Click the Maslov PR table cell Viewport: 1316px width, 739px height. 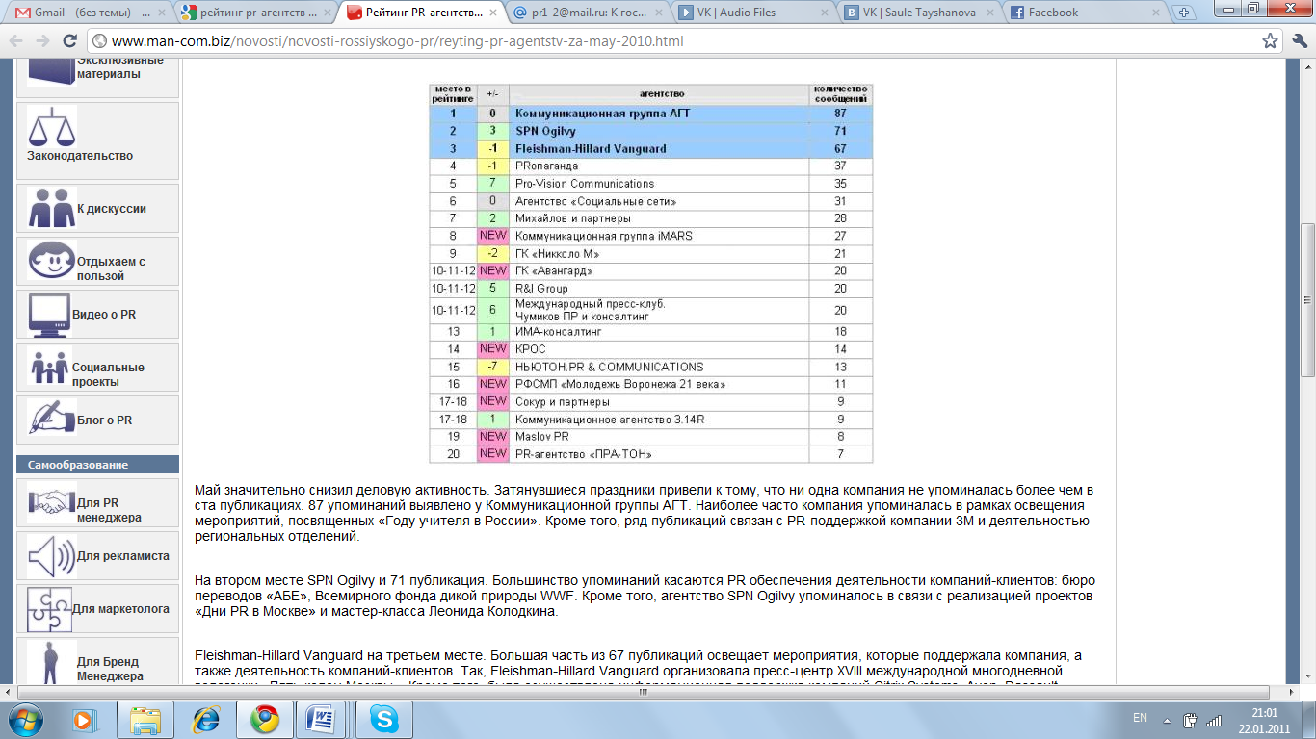[x=659, y=437]
